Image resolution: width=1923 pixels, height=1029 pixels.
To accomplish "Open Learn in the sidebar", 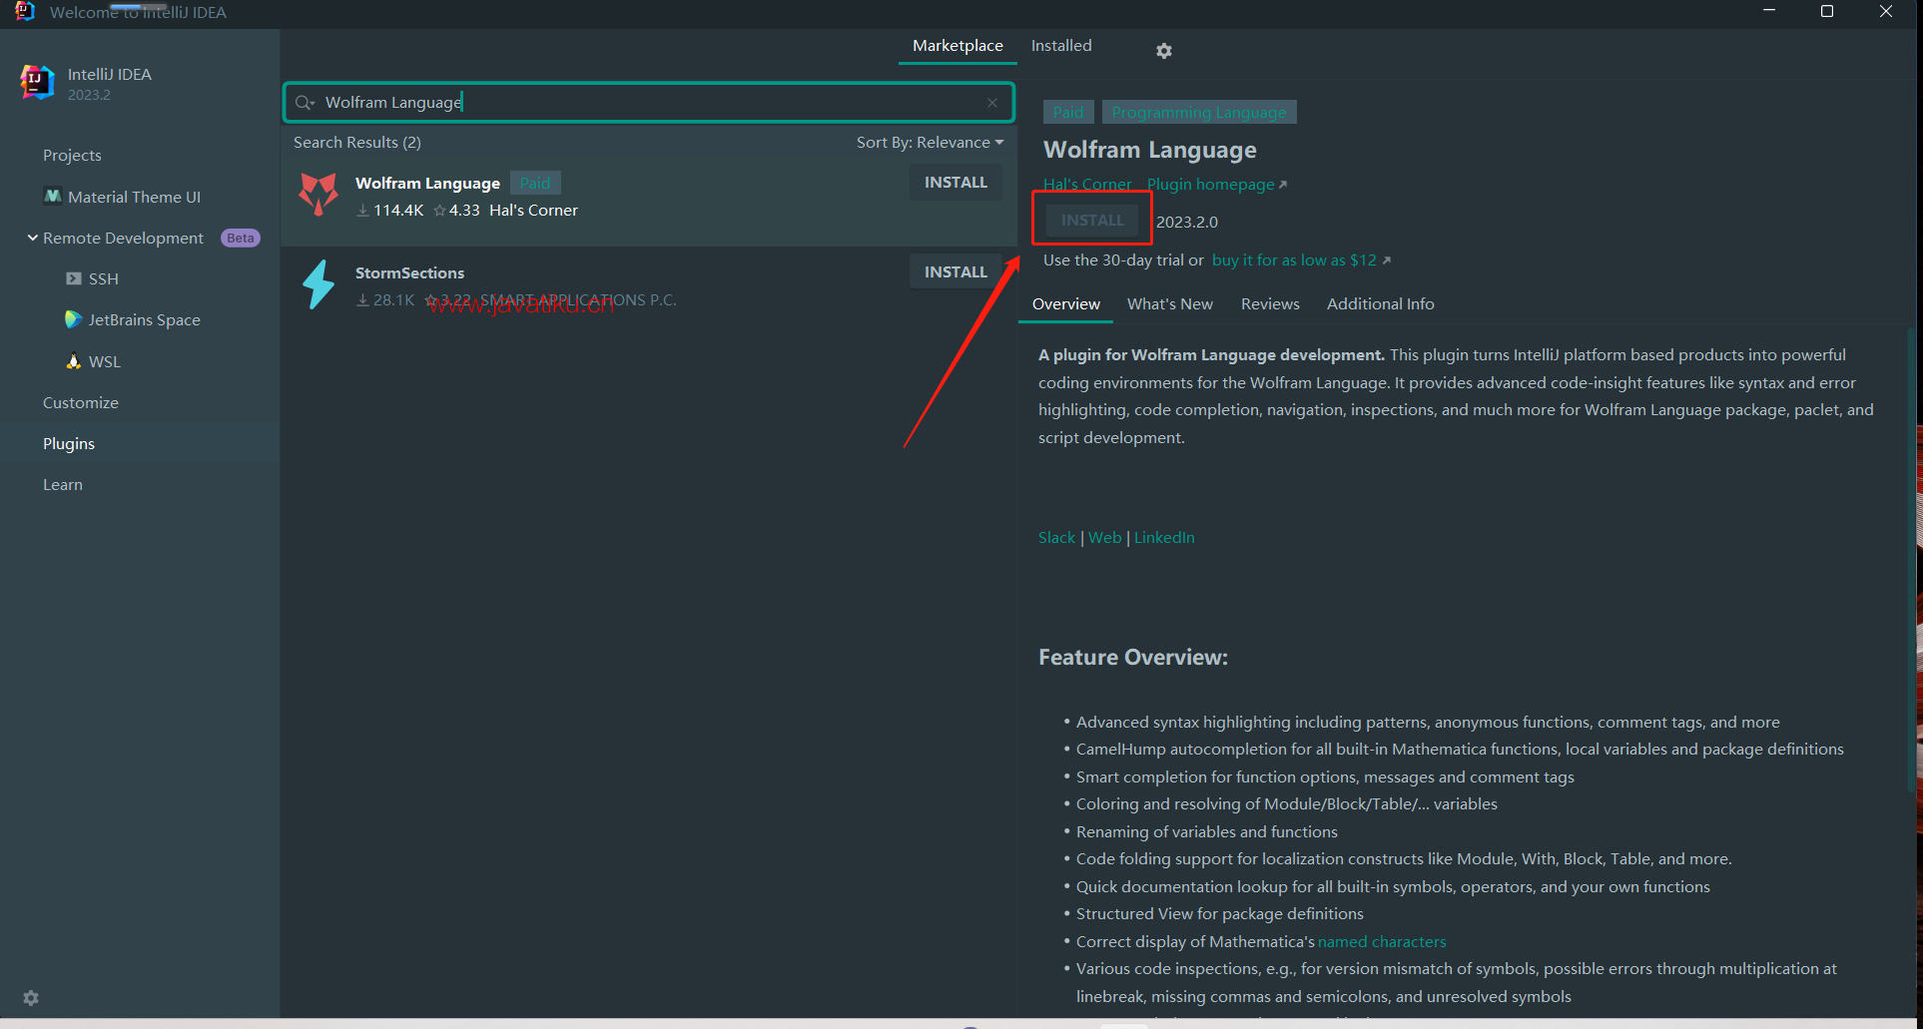I will tap(62, 485).
